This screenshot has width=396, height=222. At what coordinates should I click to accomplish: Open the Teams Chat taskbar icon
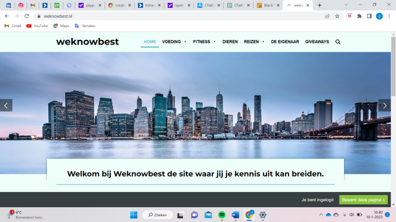coord(194,215)
